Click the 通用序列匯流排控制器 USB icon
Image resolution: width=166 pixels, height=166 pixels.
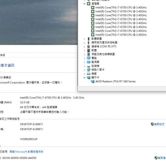88,42
